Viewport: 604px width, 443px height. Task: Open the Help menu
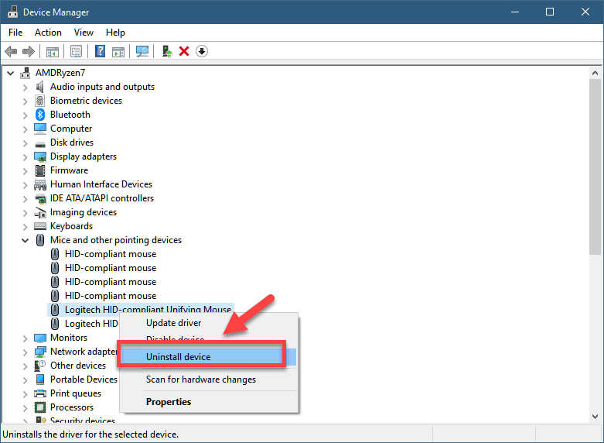click(x=115, y=33)
